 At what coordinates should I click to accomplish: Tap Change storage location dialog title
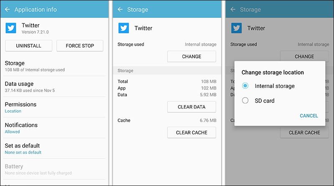273,73
